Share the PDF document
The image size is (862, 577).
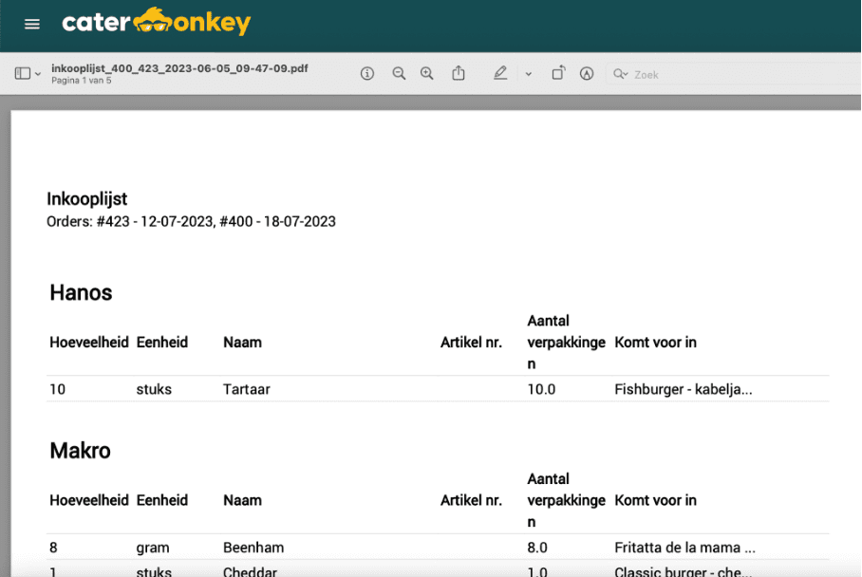pyautogui.click(x=459, y=73)
